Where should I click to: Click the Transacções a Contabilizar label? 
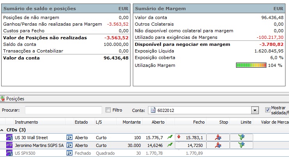33,51
